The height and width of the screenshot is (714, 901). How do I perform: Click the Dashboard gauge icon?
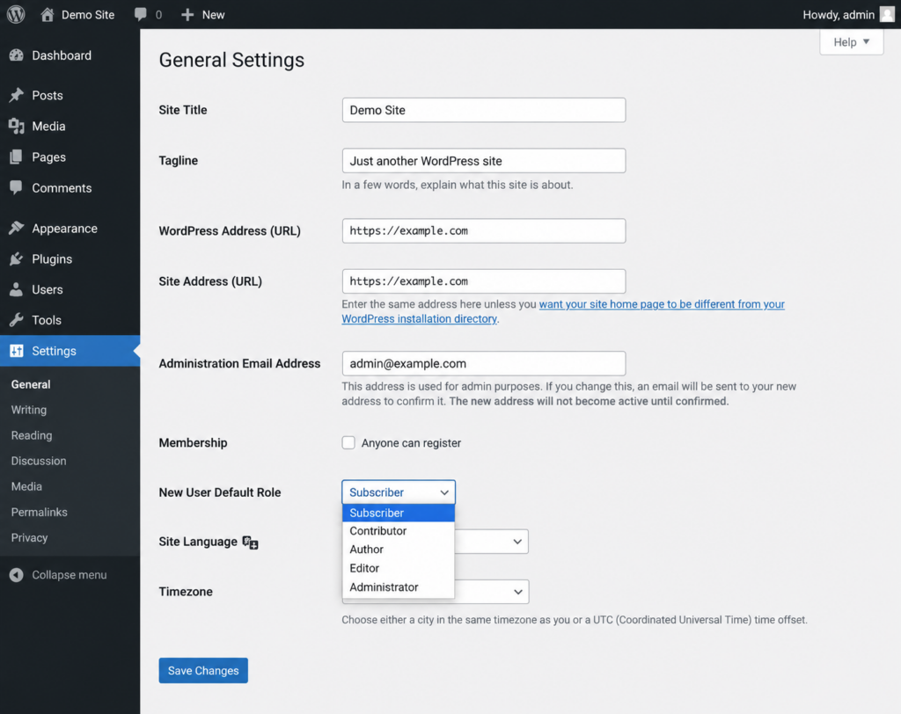pos(16,55)
